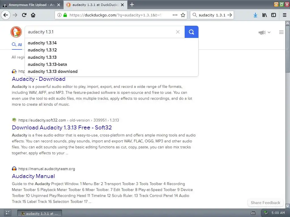Show site information icon in address bar
This screenshot has width=290, height=217.
59,15
